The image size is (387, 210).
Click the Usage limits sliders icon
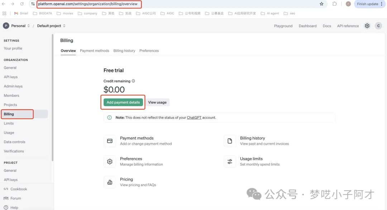230,162
